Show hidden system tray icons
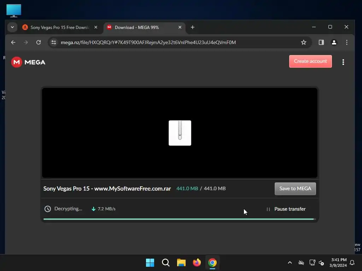The image size is (362, 271). (290, 263)
